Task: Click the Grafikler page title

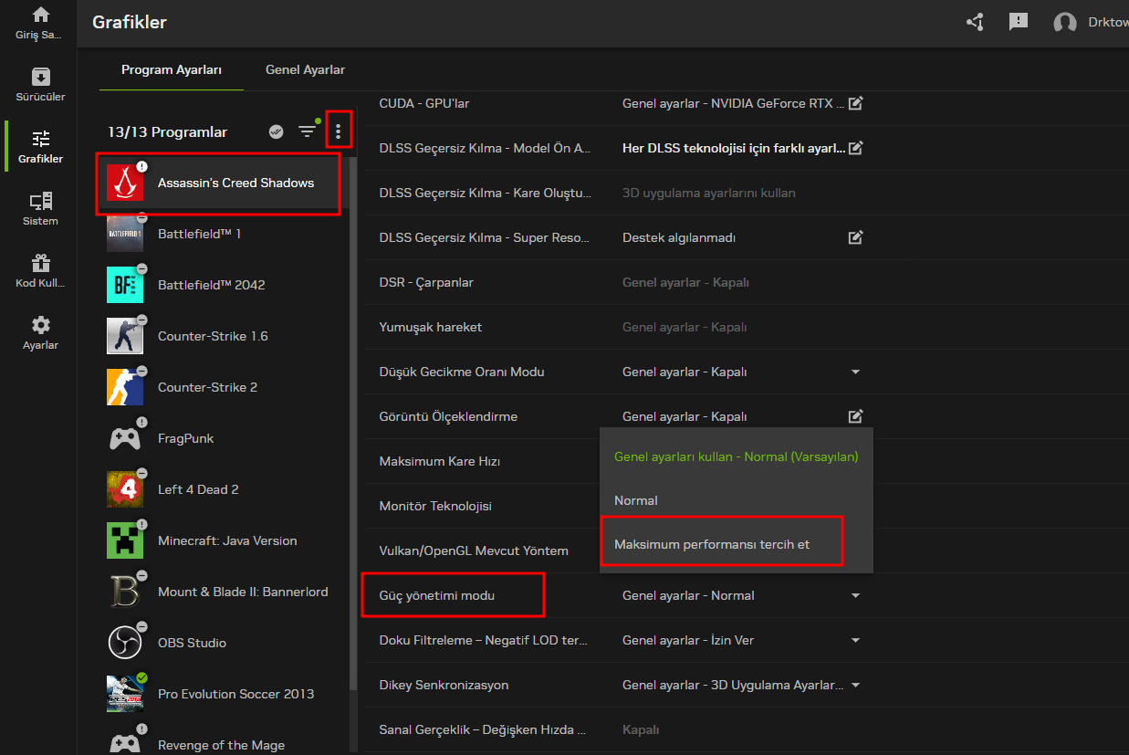Action: click(x=130, y=22)
